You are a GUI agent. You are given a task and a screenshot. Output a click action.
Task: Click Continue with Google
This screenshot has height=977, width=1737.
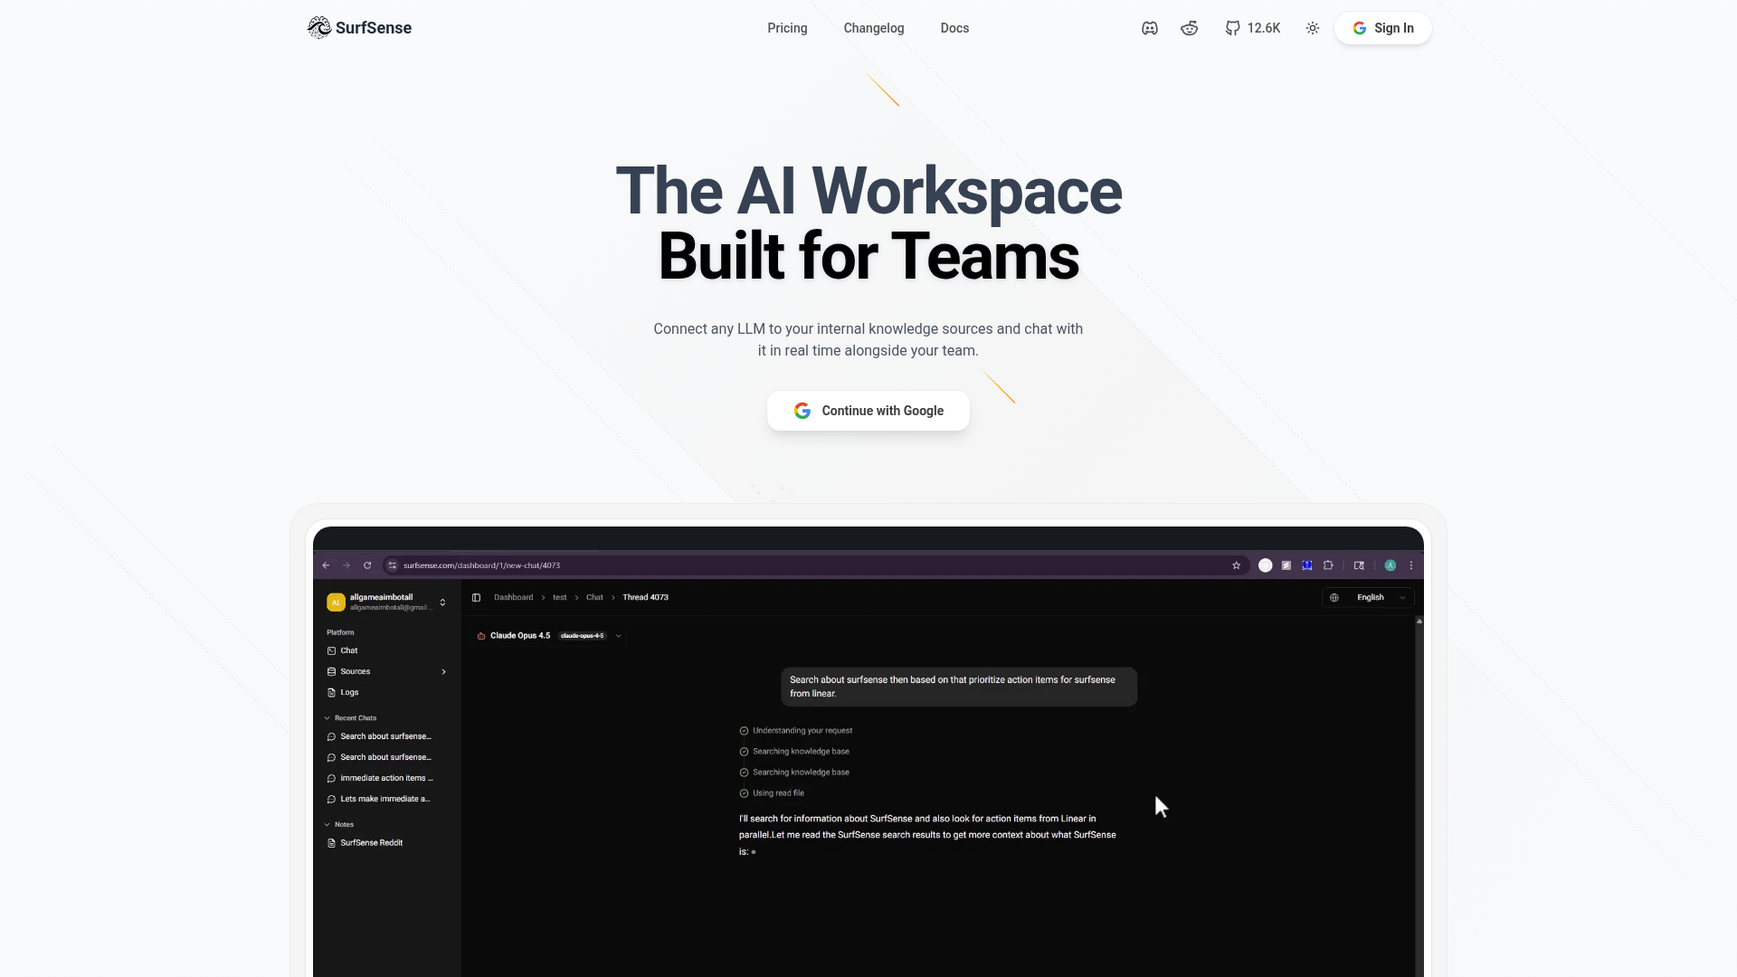coord(868,411)
